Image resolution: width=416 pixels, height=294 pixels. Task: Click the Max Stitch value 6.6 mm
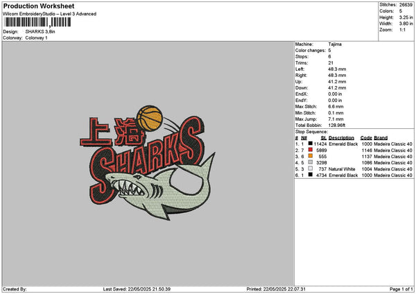click(x=336, y=106)
